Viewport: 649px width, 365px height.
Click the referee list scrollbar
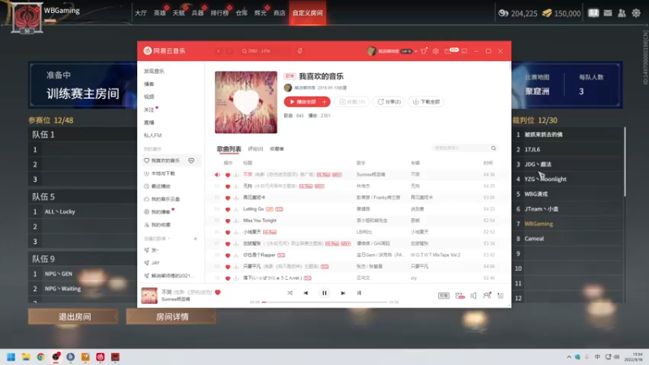click(x=625, y=162)
